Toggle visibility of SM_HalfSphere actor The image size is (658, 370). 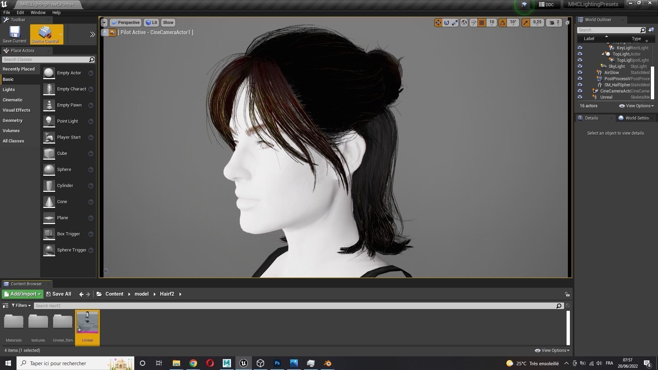(x=580, y=85)
